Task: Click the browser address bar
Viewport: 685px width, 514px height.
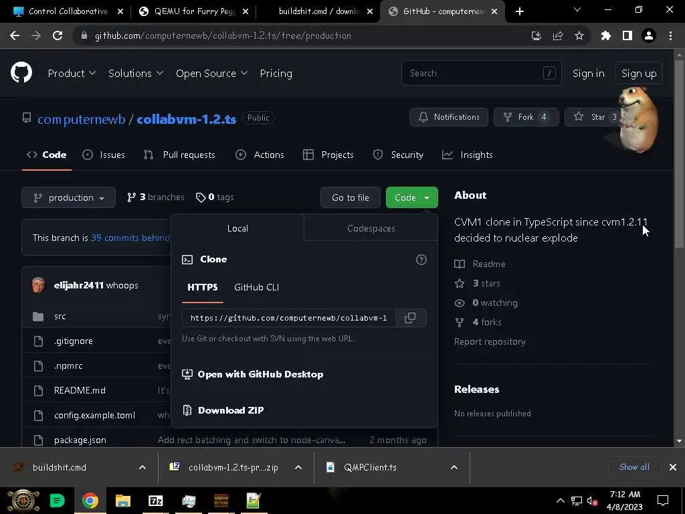Action: click(302, 36)
